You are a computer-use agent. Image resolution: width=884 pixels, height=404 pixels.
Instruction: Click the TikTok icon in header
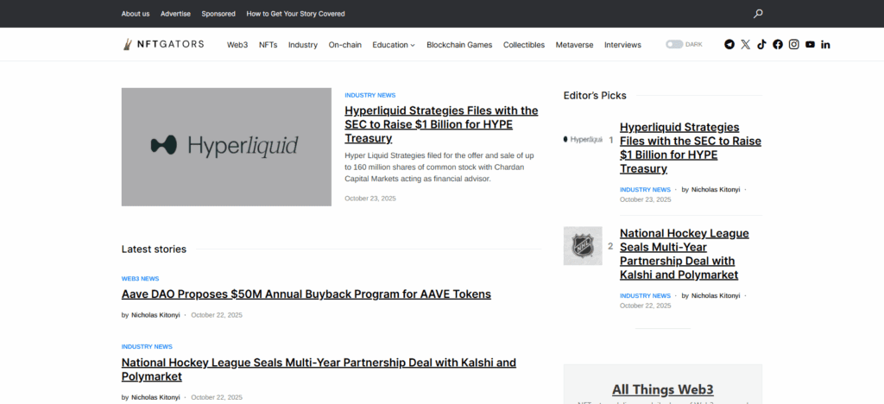coord(761,45)
